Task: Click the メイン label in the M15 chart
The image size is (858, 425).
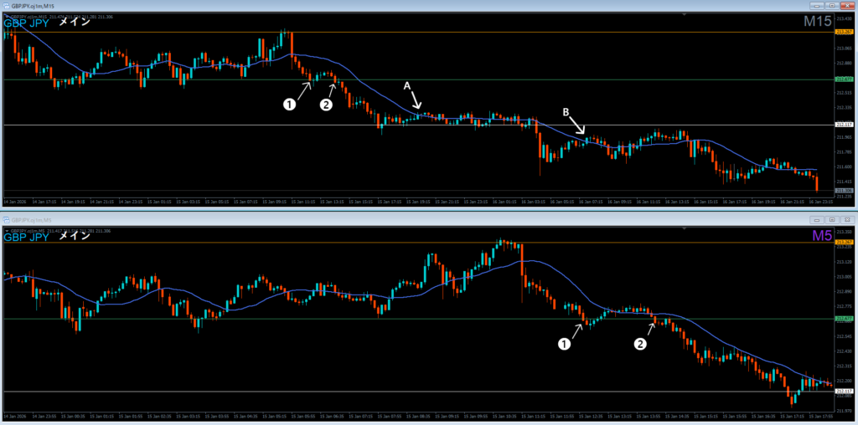Action: pyautogui.click(x=74, y=23)
